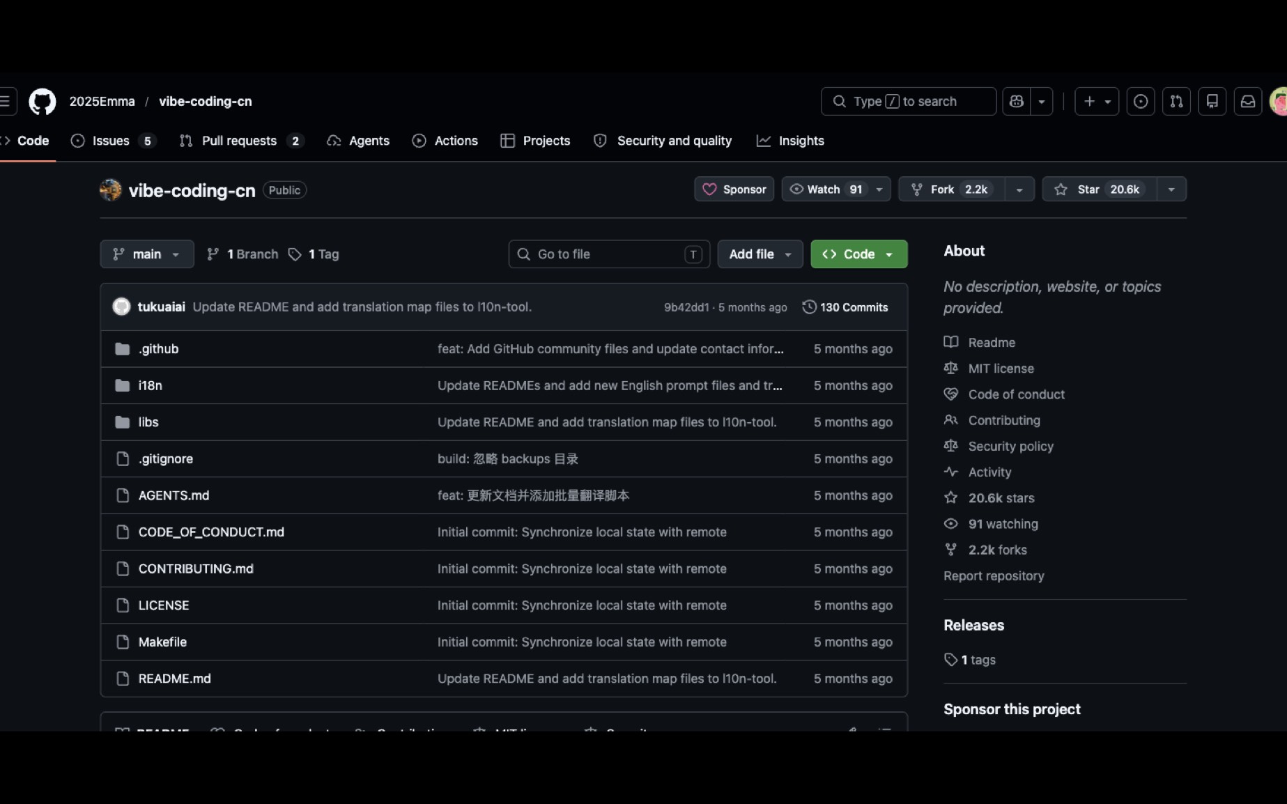Click the file icon beside README.md
1287x804 pixels.
tap(123, 679)
